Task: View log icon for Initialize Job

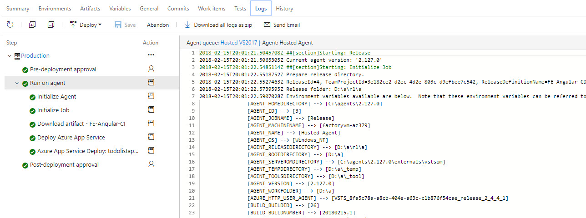Action: [x=151, y=109]
